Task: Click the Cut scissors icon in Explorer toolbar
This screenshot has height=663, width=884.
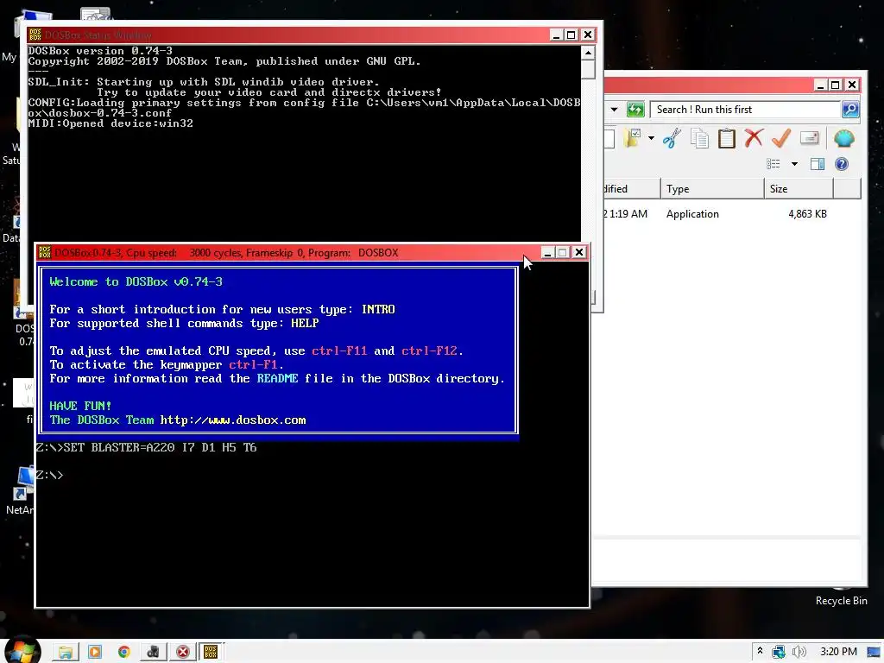Action: 672,138
